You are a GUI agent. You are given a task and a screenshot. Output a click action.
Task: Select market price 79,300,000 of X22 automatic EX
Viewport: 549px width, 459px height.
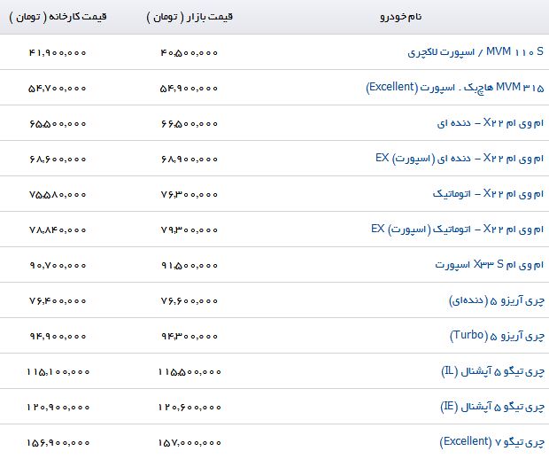(189, 229)
